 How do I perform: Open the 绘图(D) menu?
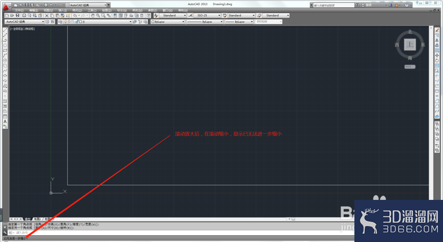pyautogui.click(x=107, y=11)
